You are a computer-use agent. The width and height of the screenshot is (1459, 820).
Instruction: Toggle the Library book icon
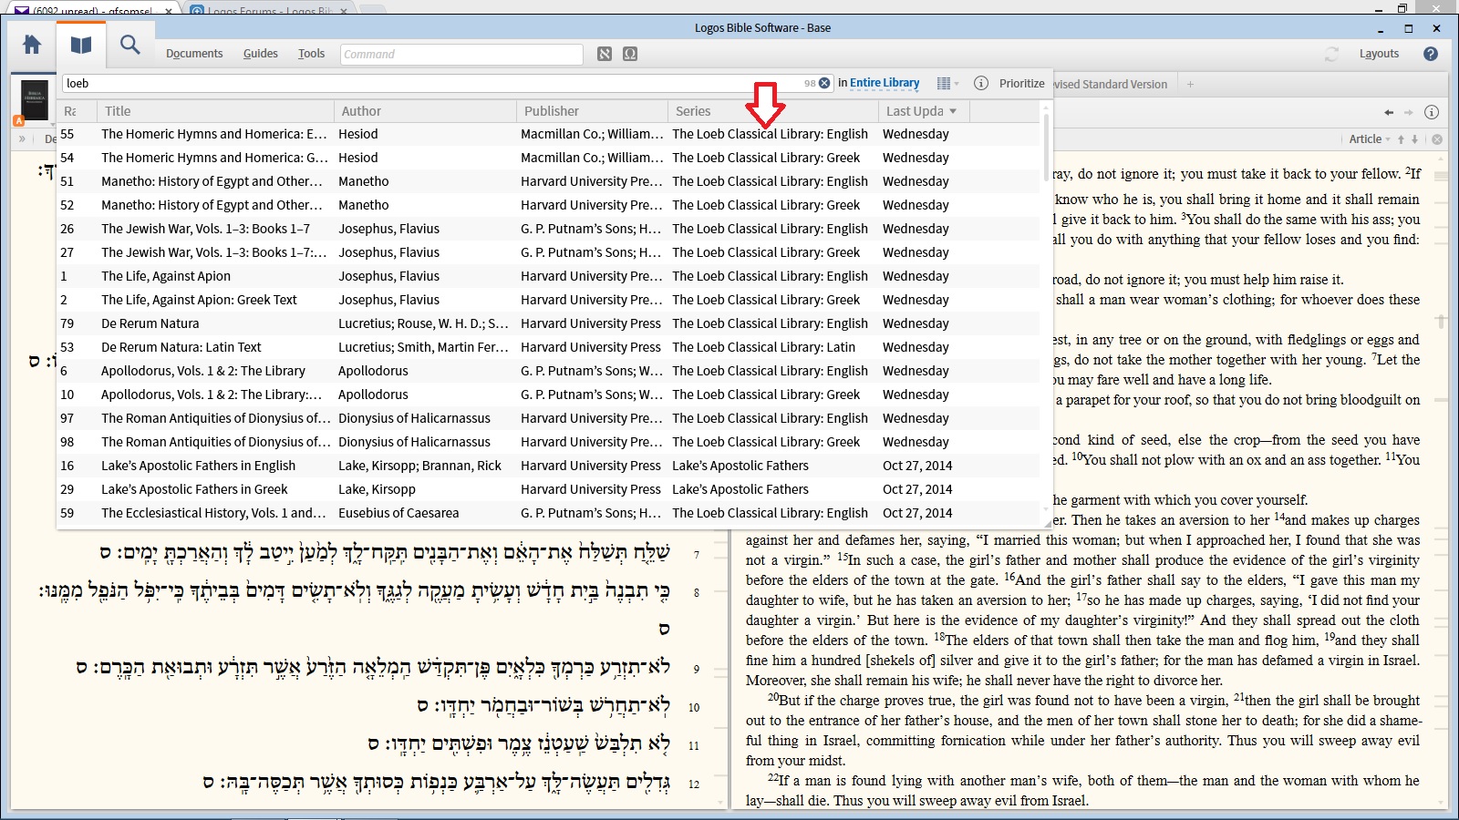tap(81, 45)
